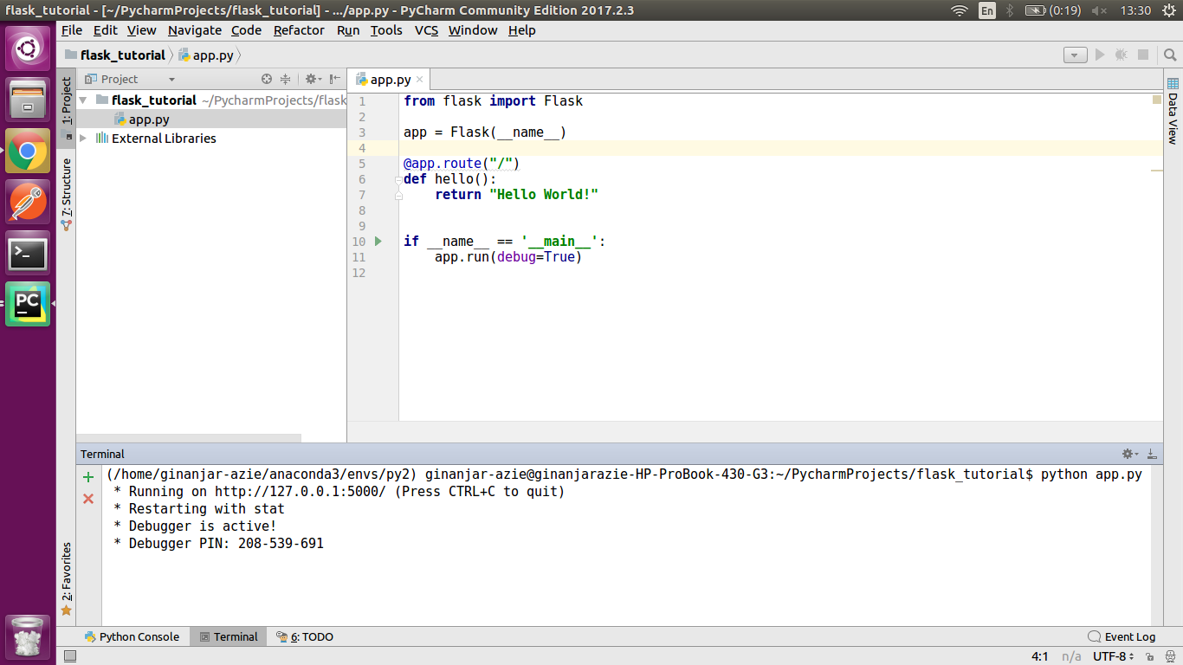This screenshot has width=1183, height=665.
Task: Click the run gutter arrow on line 10
Action: point(378,242)
